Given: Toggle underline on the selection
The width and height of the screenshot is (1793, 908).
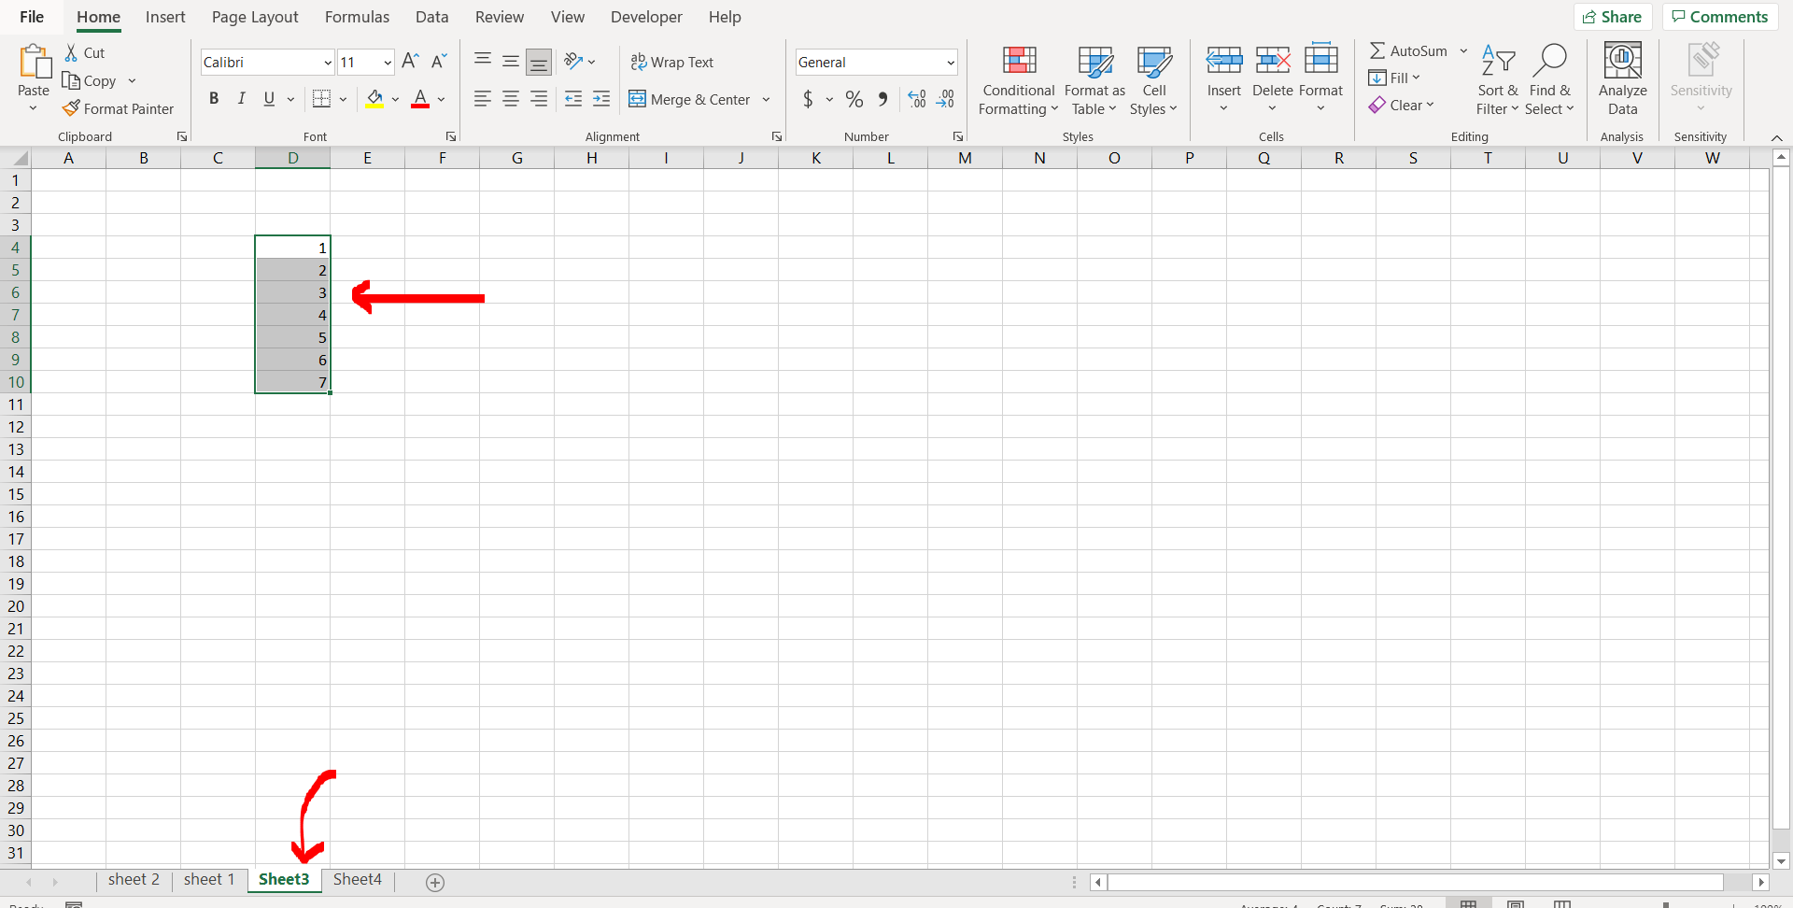Looking at the screenshot, I should point(268,98).
